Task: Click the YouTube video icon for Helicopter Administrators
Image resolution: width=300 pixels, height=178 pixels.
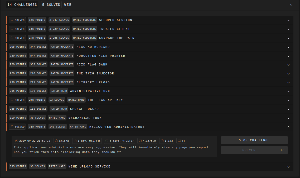Action: pyautogui.click(x=179, y=141)
